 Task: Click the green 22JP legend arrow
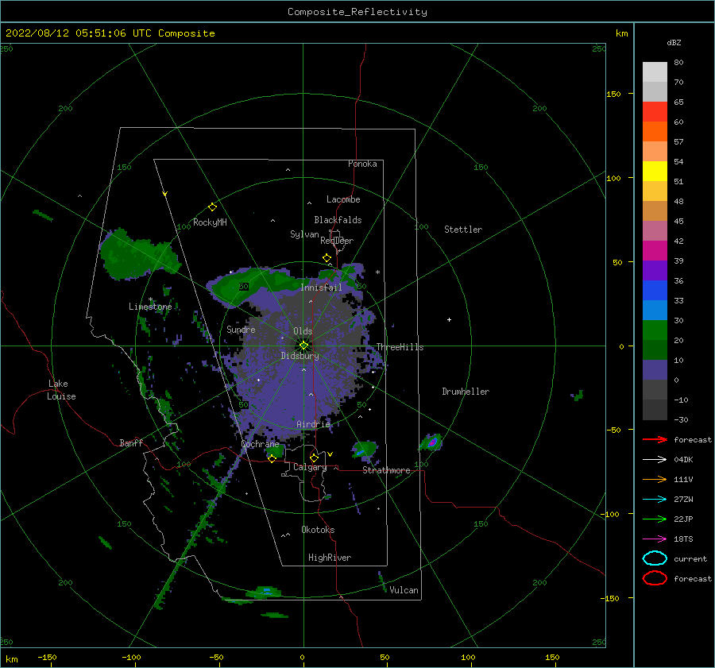(x=655, y=519)
